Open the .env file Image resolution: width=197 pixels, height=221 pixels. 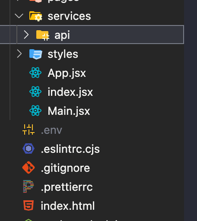coord(51,130)
